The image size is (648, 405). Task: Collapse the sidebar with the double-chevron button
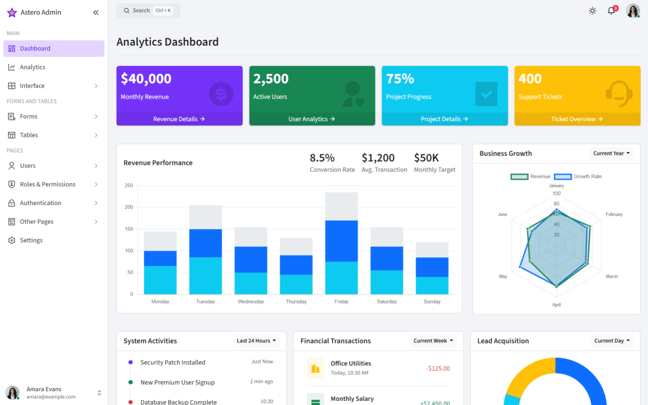[96, 12]
